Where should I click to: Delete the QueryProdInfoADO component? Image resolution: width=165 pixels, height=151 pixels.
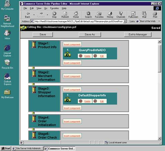click(x=85, y=56)
